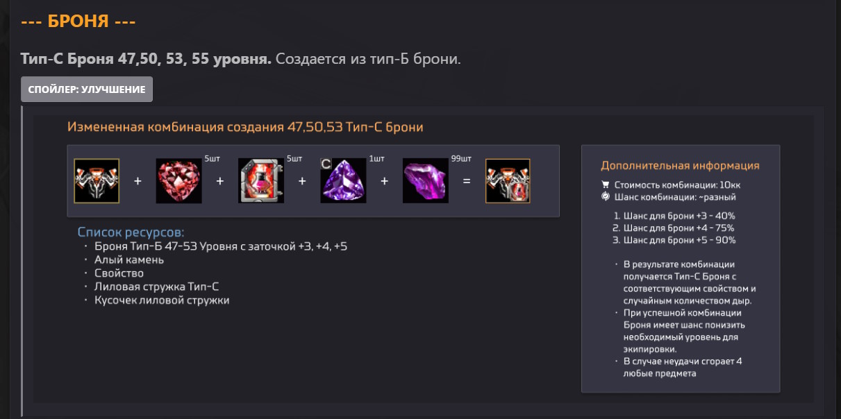The width and height of the screenshot is (841, 419).
Task: Click the --- БРОНЯ --- section heading
Action: tap(78, 22)
